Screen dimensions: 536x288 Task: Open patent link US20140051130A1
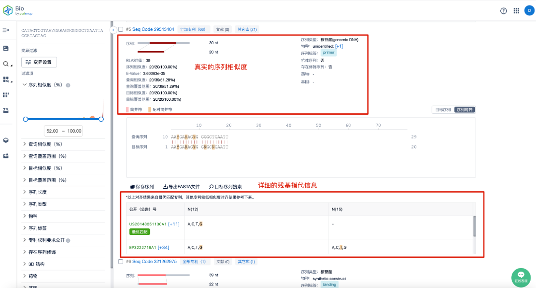point(148,224)
